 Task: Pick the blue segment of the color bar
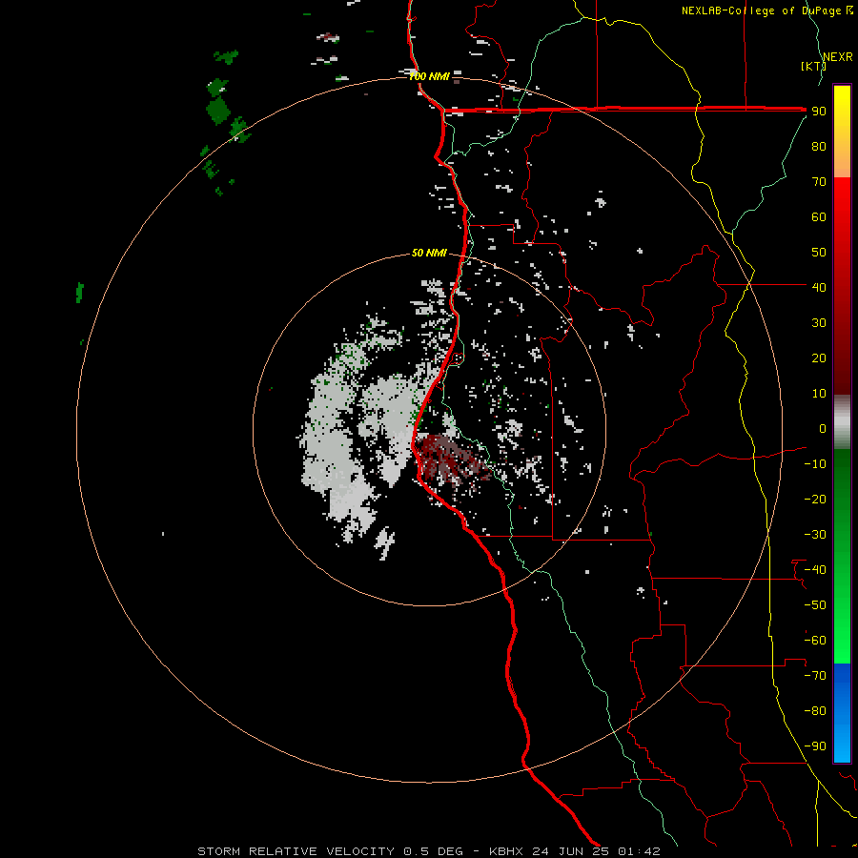[x=842, y=712]
